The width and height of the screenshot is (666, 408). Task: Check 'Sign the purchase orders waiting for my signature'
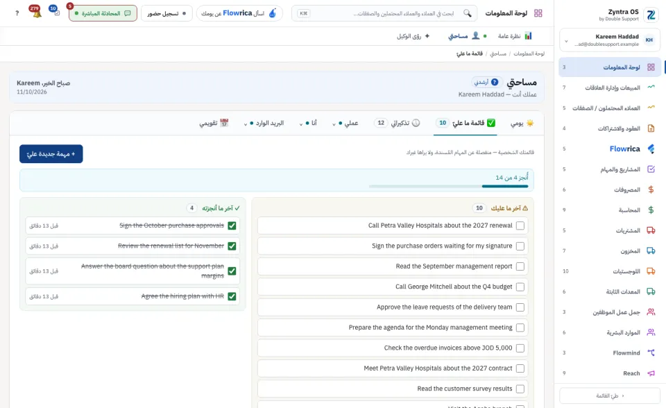(x=520, y=246)
